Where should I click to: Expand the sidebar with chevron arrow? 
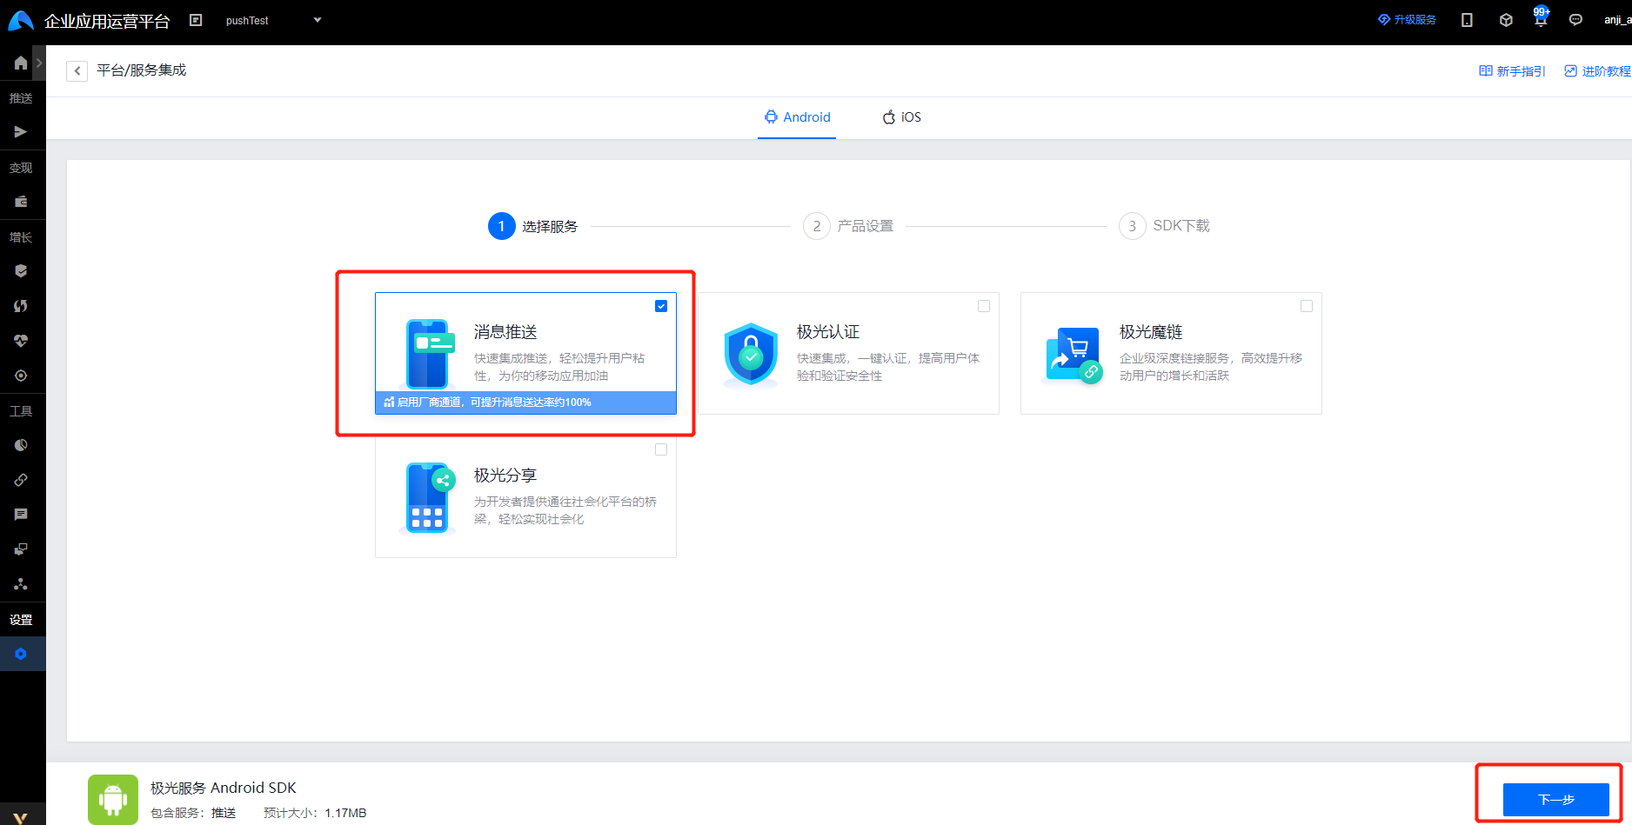[x=39, y=63]
